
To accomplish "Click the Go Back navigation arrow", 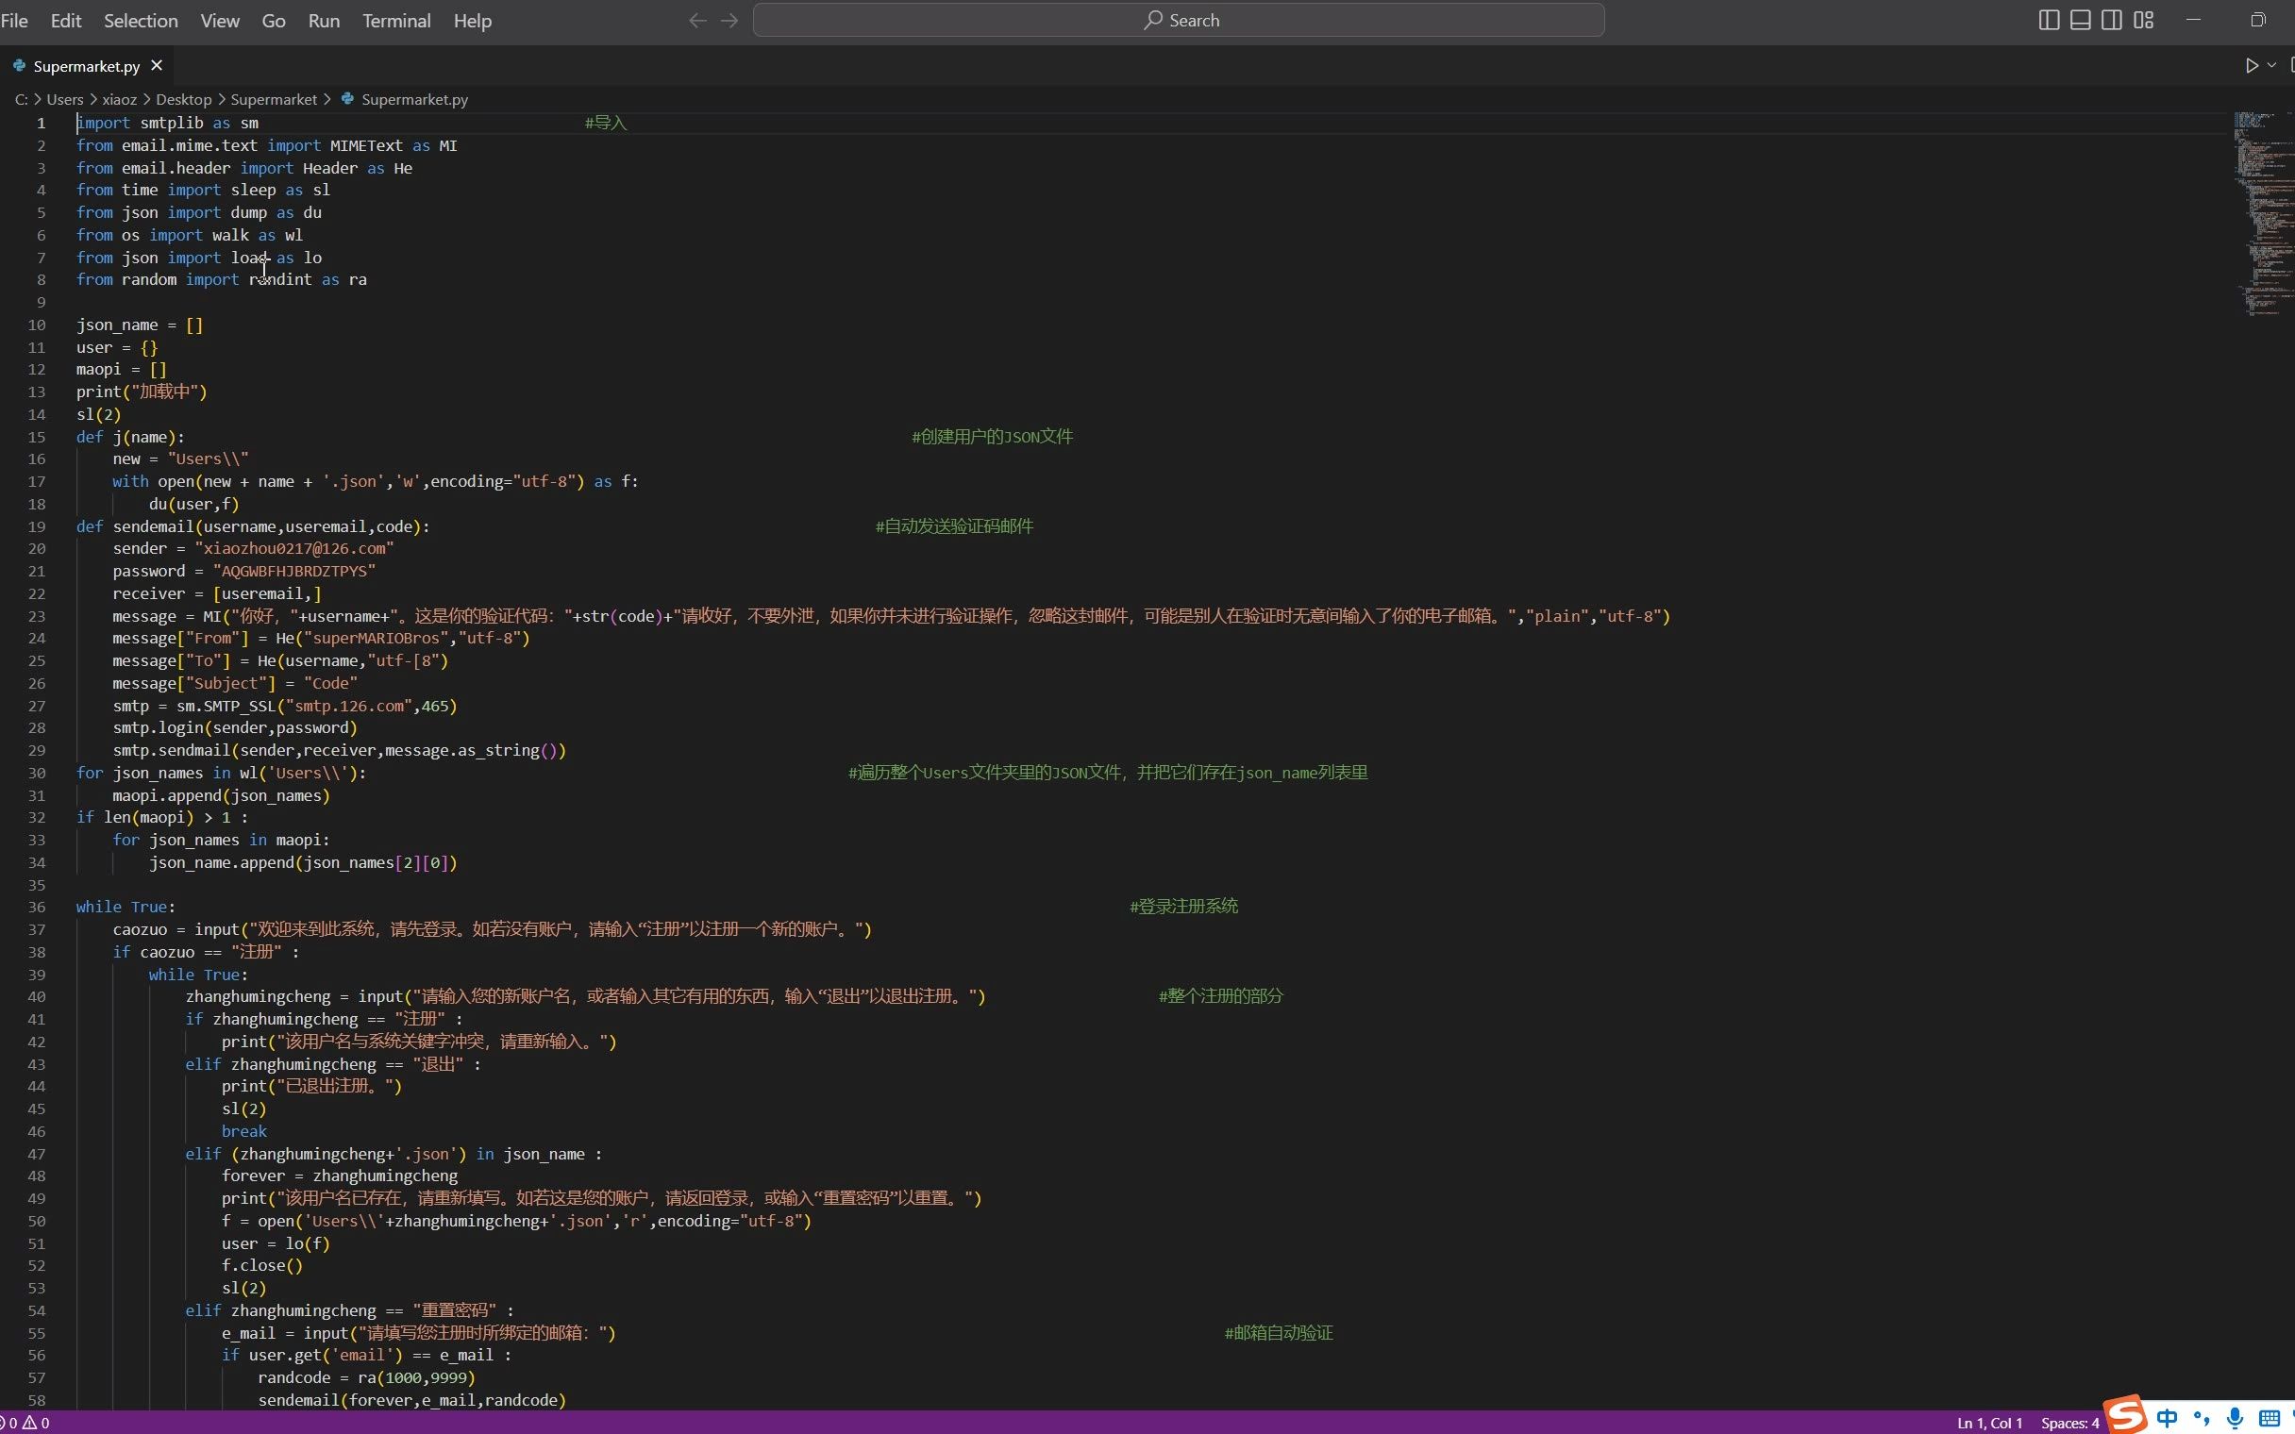I will pyautogui.click(x=697, y=20).
